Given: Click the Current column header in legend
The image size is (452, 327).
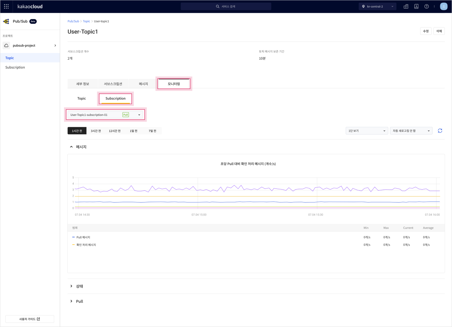Looking at the screenshot, I should (408, 228).
